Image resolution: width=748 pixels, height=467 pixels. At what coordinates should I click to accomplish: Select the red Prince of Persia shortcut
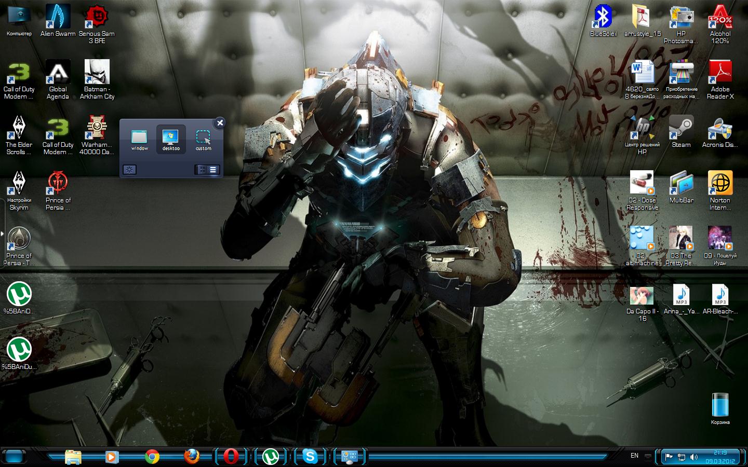click(x=58, y=190)
